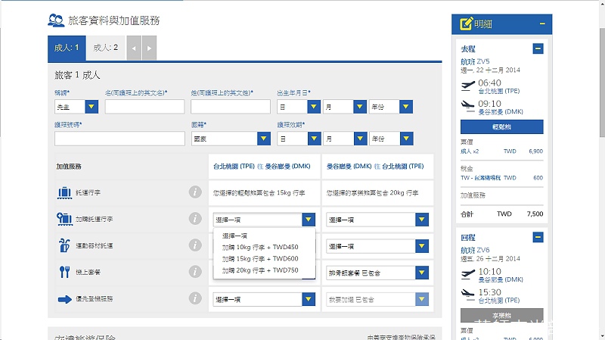Open info for 託運行李 row
605x340 pixels.
[x=195, y=192]
